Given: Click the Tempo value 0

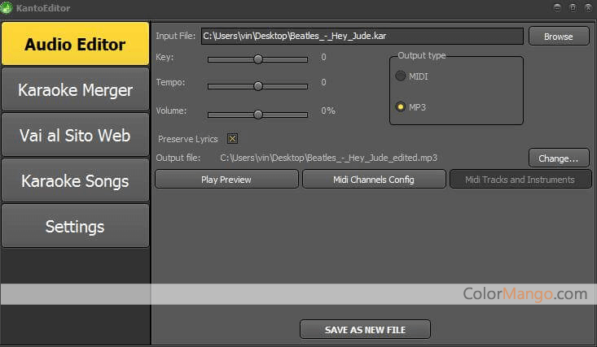Looking at the screenshot, I should (323, 82).
